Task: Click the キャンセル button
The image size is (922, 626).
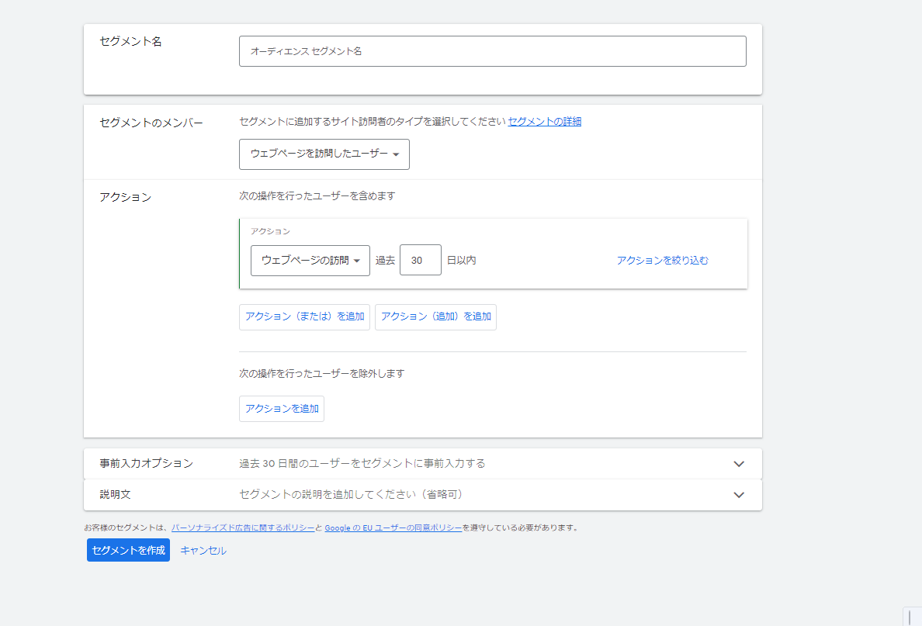Action: 203,550
